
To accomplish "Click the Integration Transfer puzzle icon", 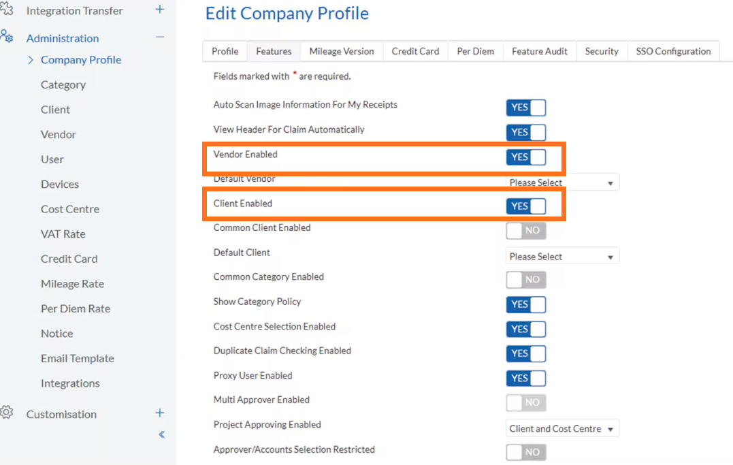I will [7, 9].
